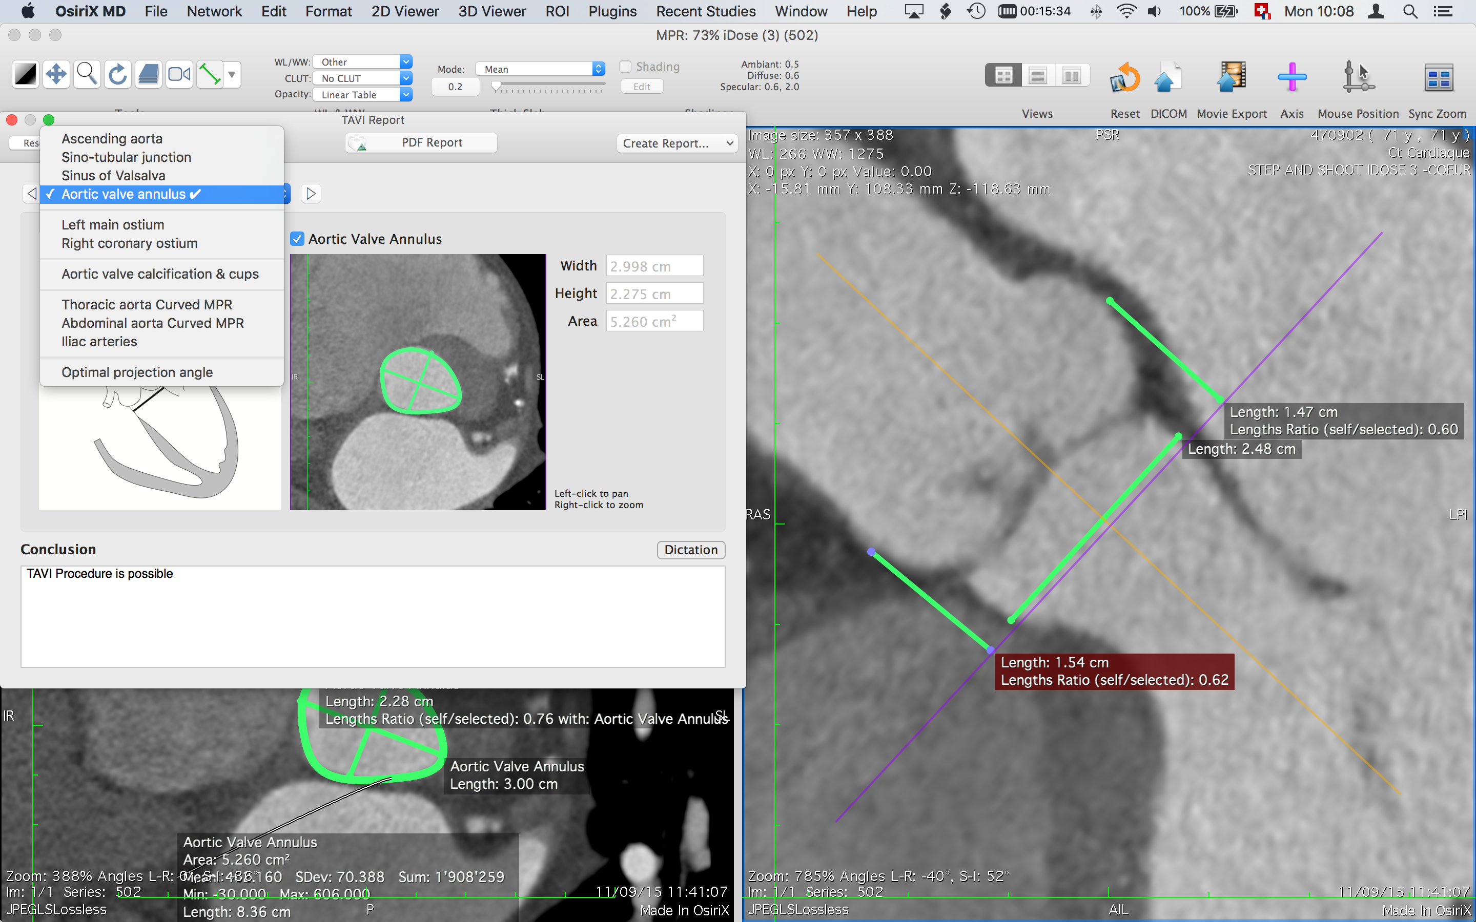
Task: Click inside the Conclusion text area
Action: pos(373,617)
